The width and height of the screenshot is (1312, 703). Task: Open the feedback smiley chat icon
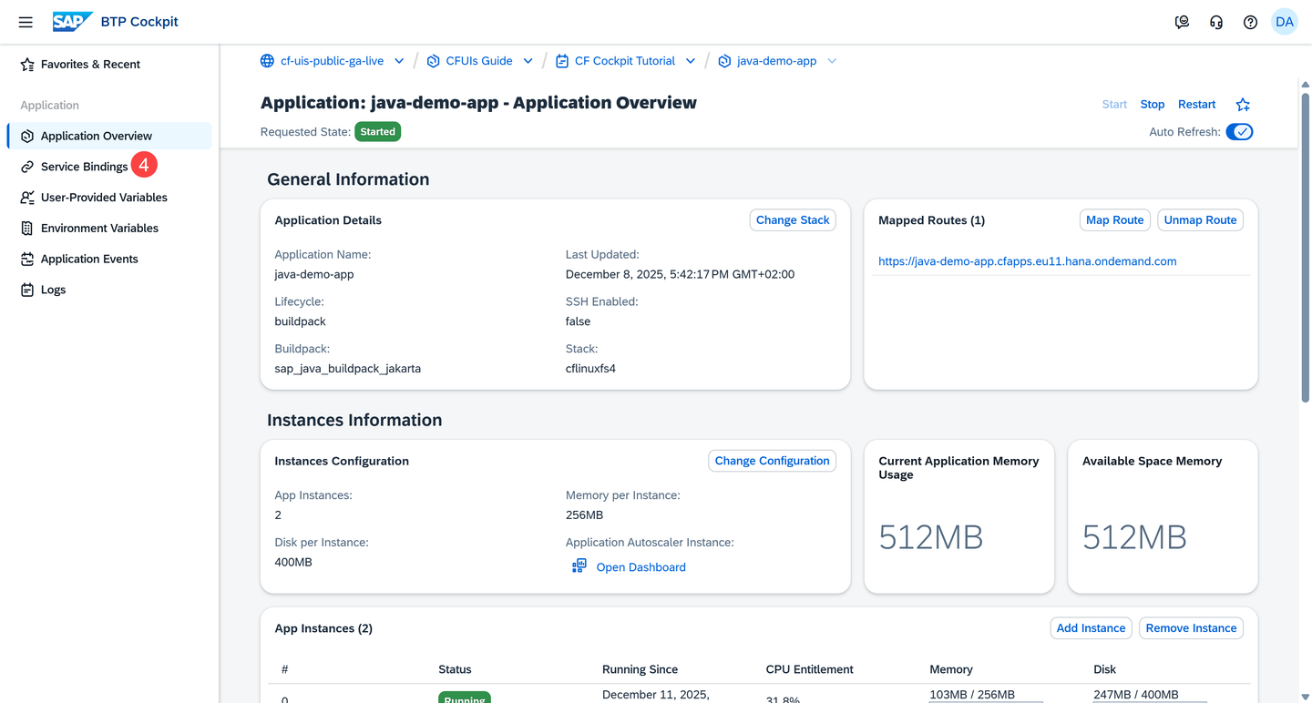coord(1182,22)
